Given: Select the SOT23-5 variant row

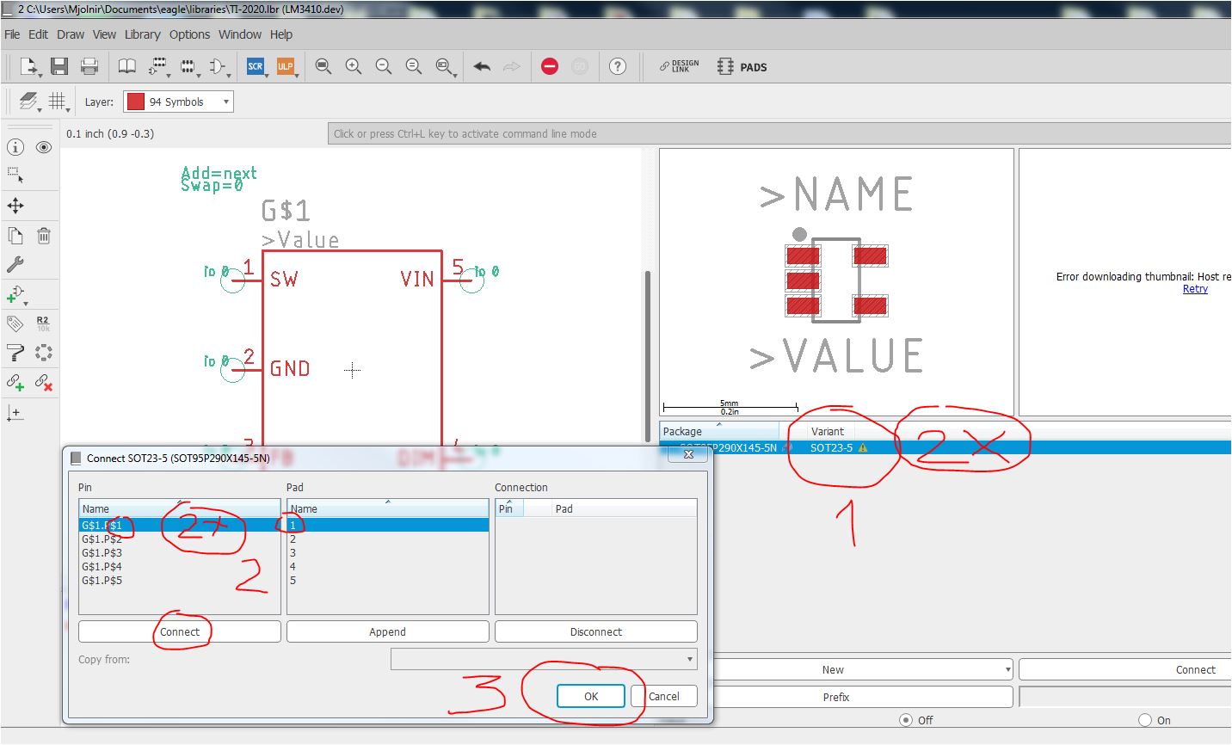Looking at the screenshot, I should 946,447.
